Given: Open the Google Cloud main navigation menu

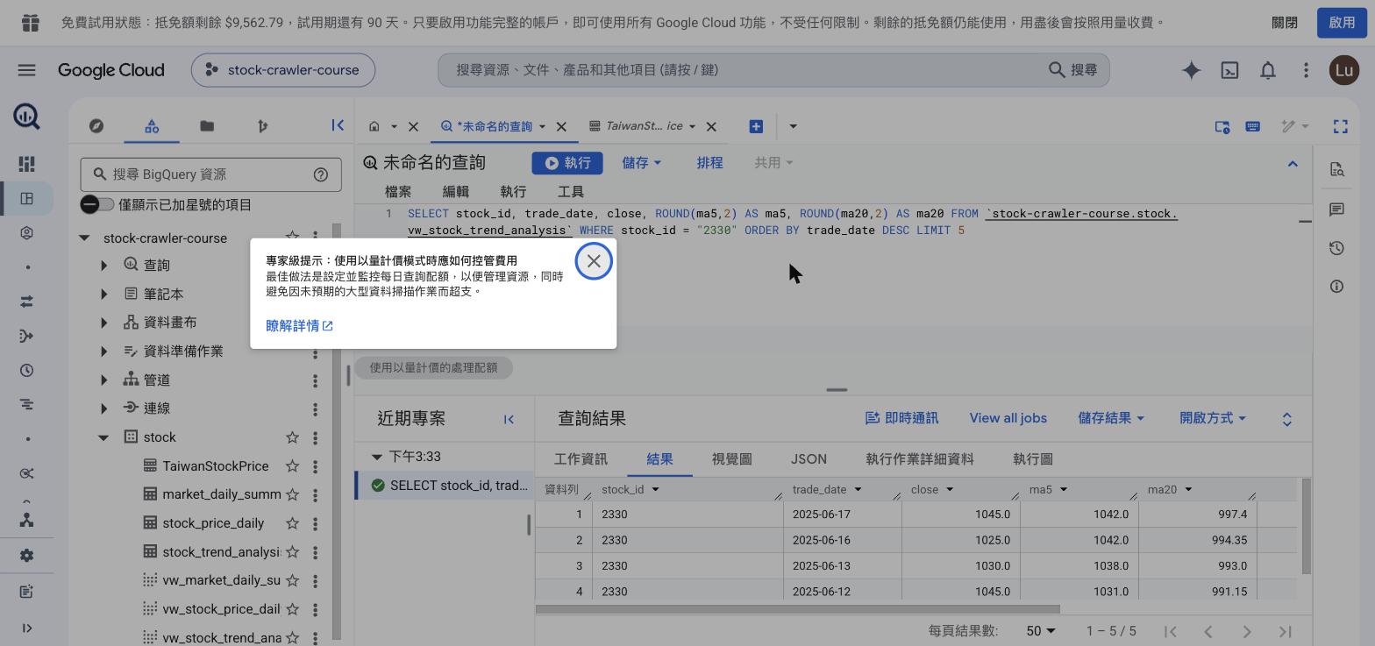Looking at the screenshot, I should (x=26, y=70).
